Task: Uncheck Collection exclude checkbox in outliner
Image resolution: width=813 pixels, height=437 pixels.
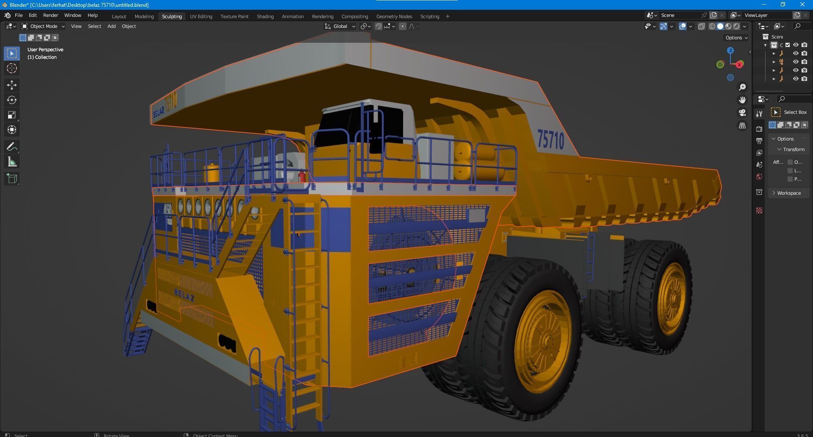Action: 788,45
